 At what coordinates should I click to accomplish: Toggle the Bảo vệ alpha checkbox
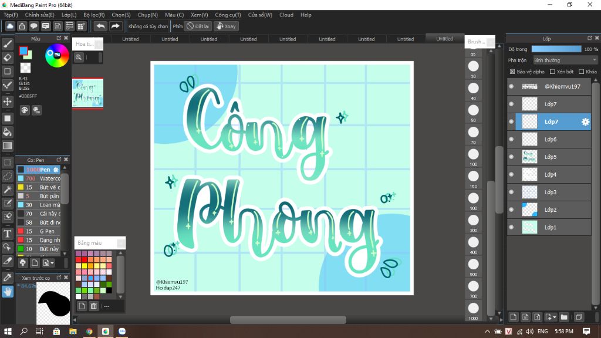tap(512, 72)
